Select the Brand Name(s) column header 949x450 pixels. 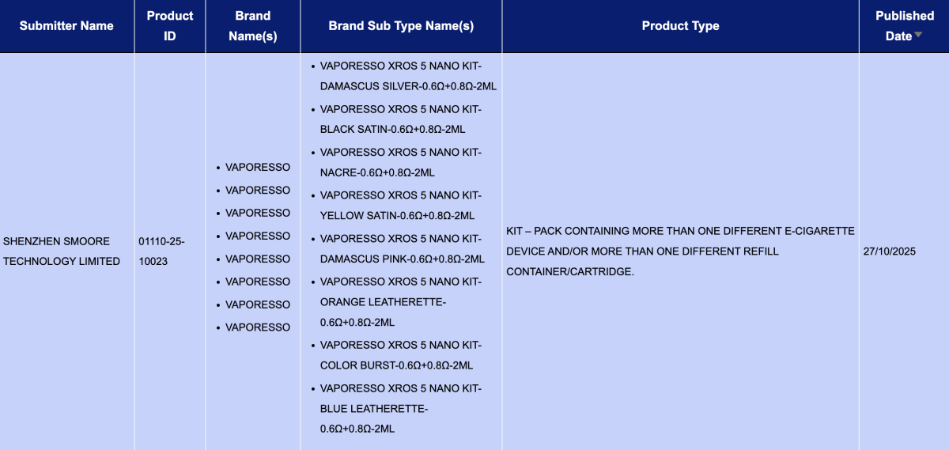point(253,26)
